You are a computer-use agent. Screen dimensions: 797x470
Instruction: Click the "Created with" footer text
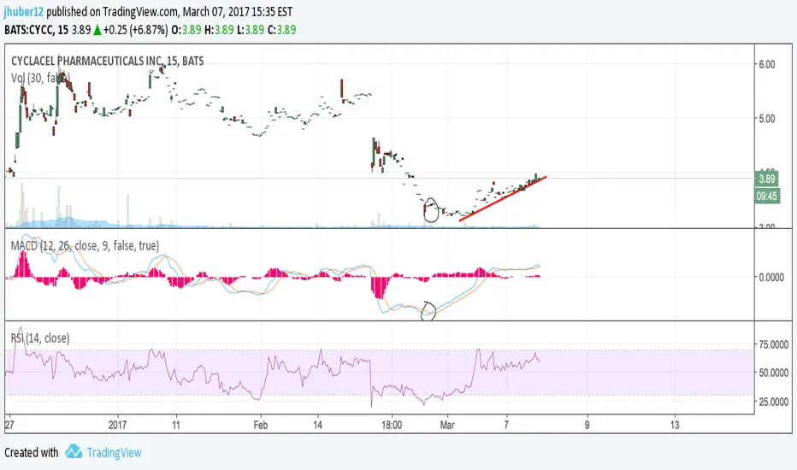32,452
